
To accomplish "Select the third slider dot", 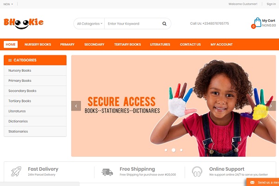I will click(181, 150).
